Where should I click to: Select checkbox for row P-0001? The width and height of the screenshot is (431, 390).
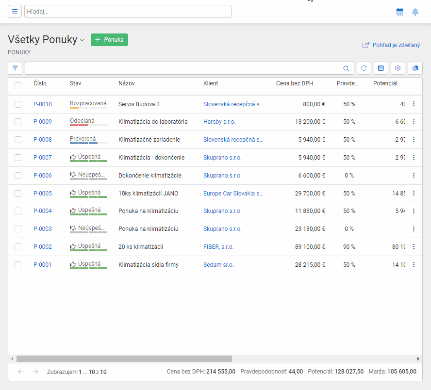pyautogui.click(x=18, y=265)
